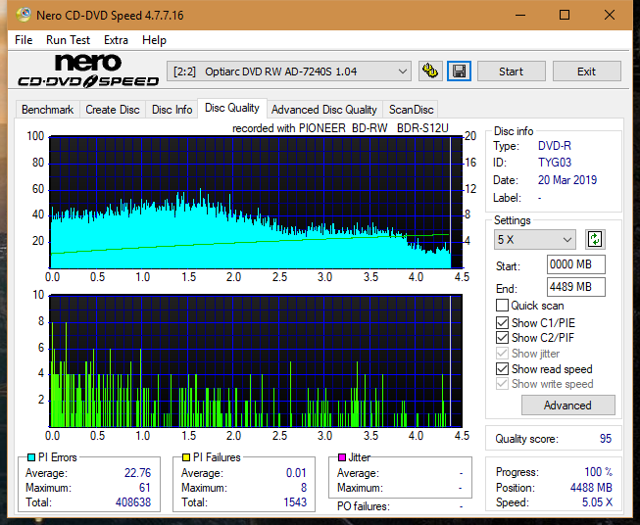This screenshot has height=525, width=640.
Task: Click the magenta Jitter legend swatch
Action: click(x=342, y=457)
